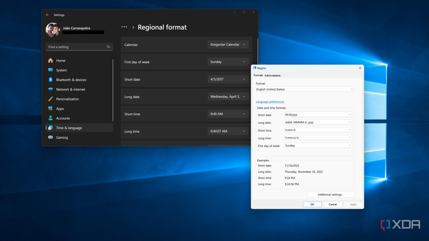The height and width of the screenshot is (241, 429).
Task: Expand the Format English (United States) combo box
Action: tap(305, 89)
